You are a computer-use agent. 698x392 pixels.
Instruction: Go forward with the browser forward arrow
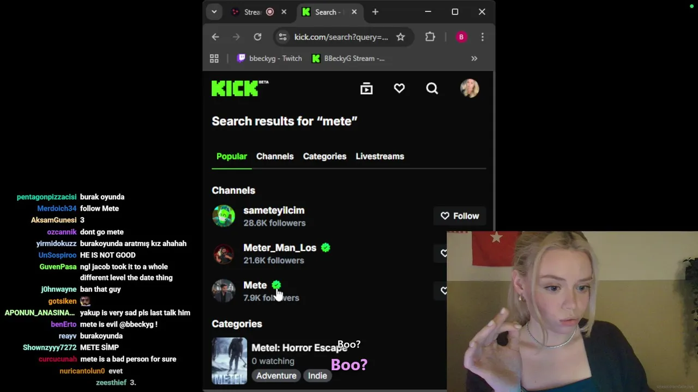click(x=236, y=37)
